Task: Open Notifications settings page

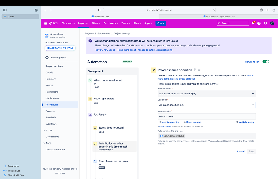Action: tap(52, 98)
